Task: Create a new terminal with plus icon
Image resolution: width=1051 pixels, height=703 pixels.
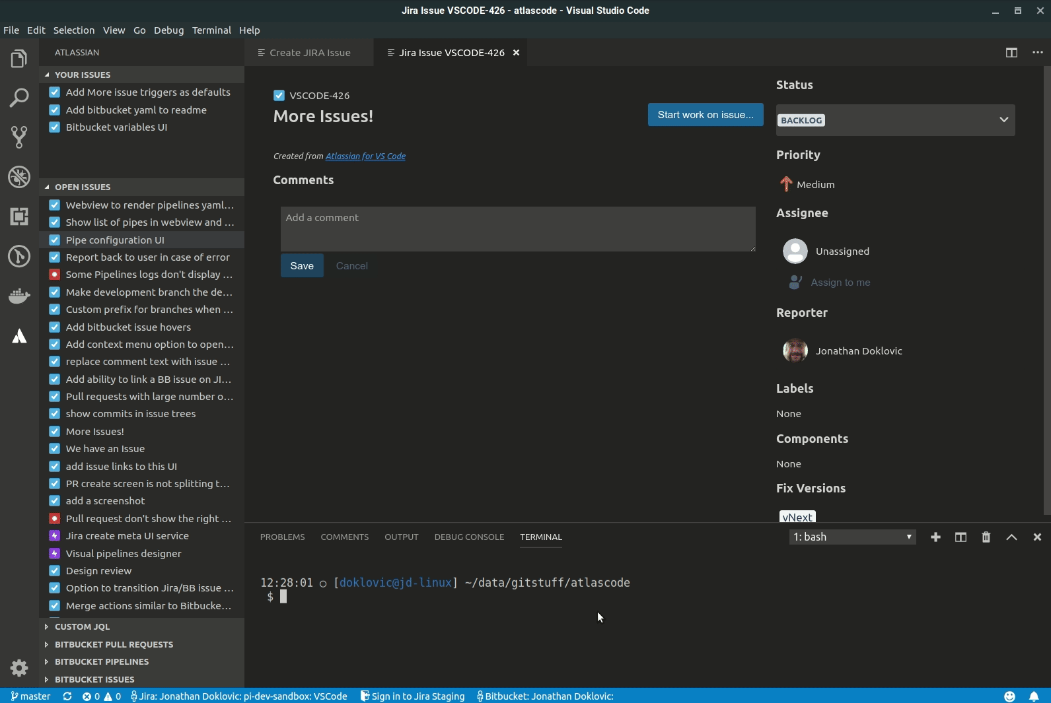Action: (935, 537)
